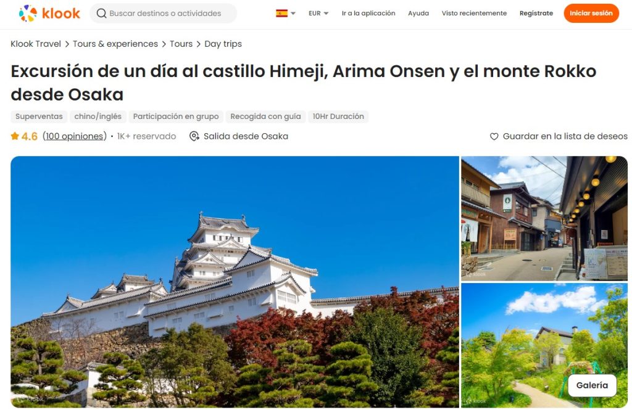Focus the Buscar destinos o actividades field
632x410 pixels.
click(x=163, y=14)
